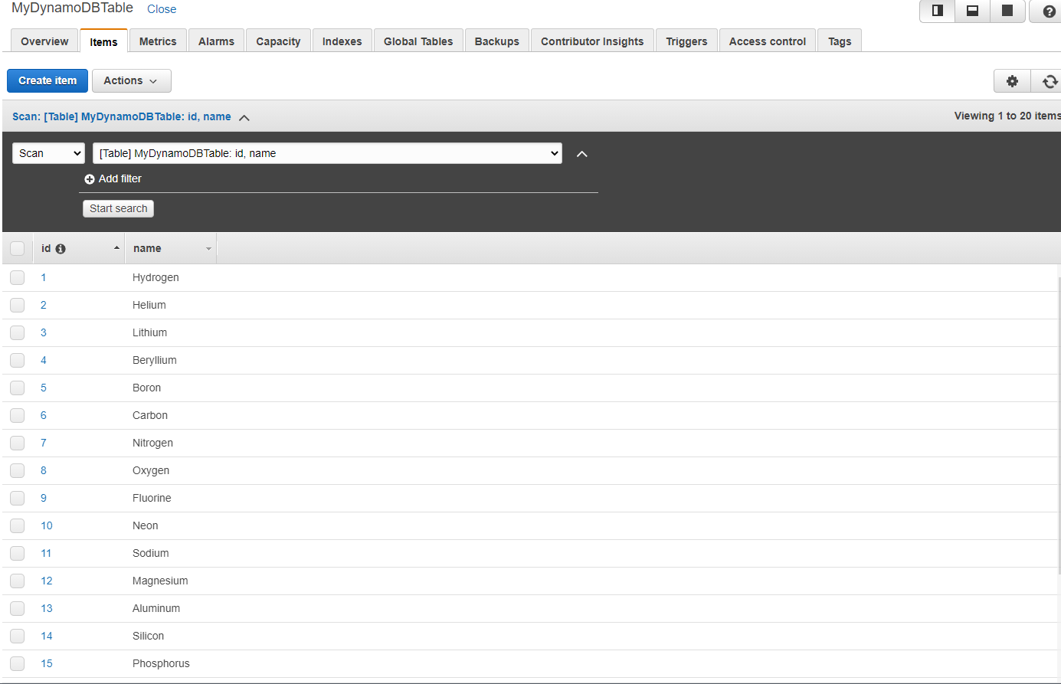Go to the Backups tab
The width and height of the screenshot is (1061, 684).
tap(497, 41)
